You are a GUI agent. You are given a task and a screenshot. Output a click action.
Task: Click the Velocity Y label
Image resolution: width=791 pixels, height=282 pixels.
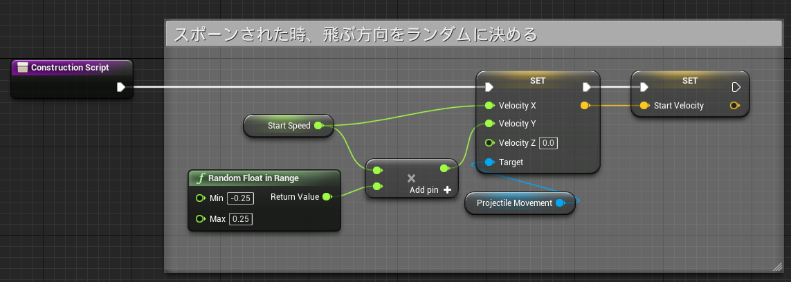point(518,123)
